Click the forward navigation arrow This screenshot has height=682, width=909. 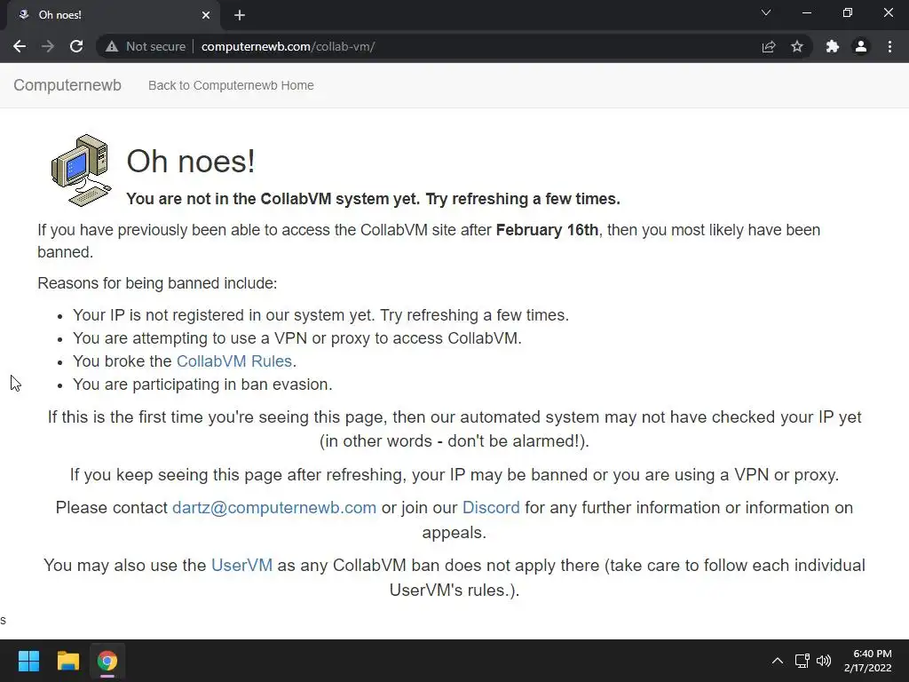[48, 46]
